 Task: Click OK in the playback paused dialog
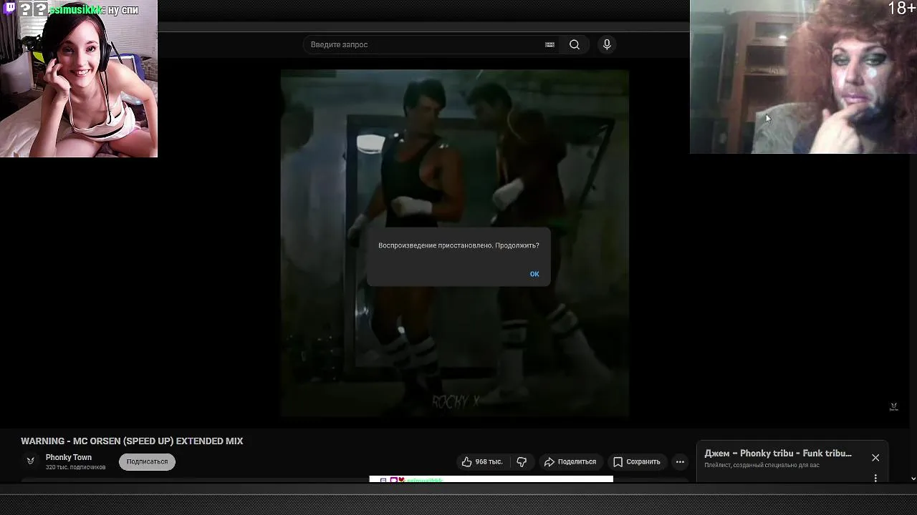(534, 274)
